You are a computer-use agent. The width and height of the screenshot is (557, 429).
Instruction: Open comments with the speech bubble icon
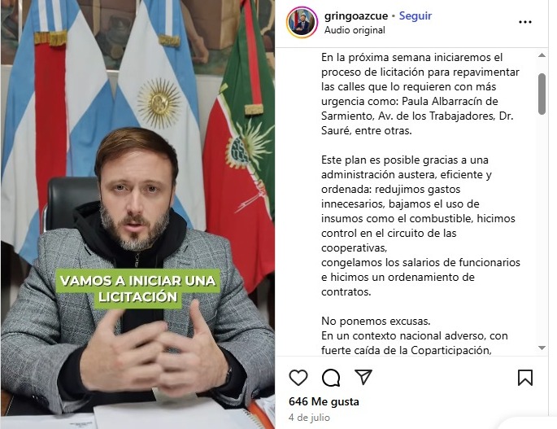[331, 378]
